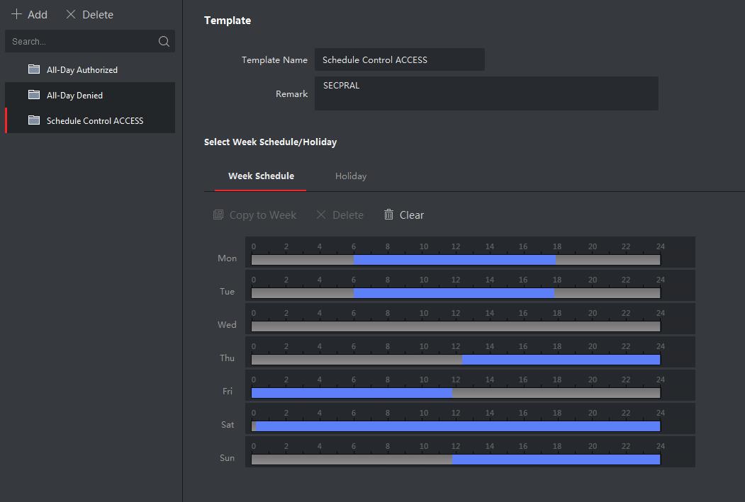Click the Copy to Week icon
Screen dimensions: 745x502
218,215
